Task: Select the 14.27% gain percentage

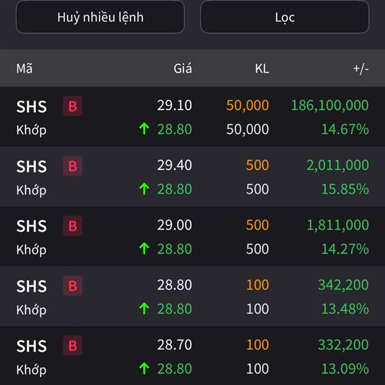Action: [x=345, y=249]
